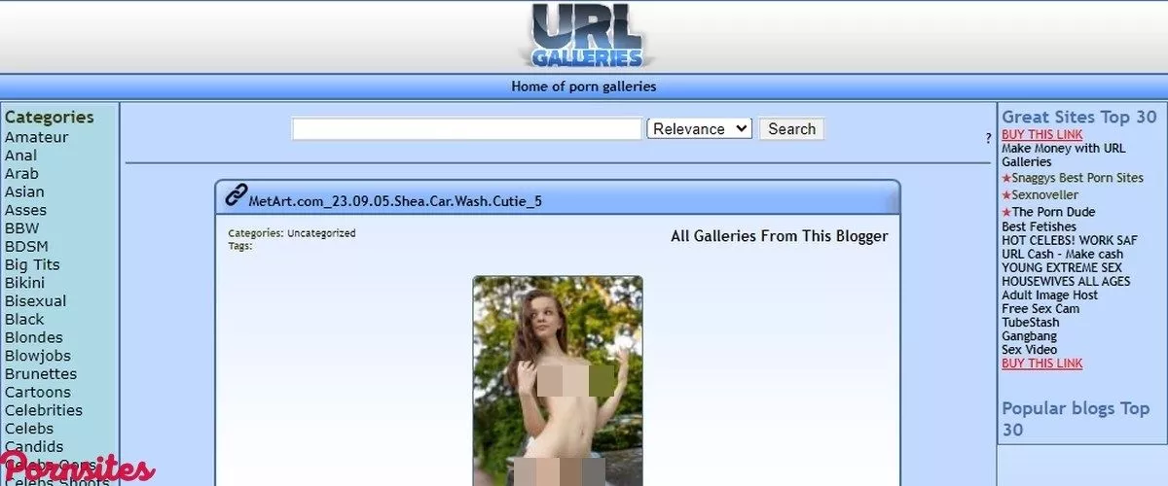Click the top BUY THIS LINK link
This screenshot has height=486, width=1168.
[x=1041, y=134]
